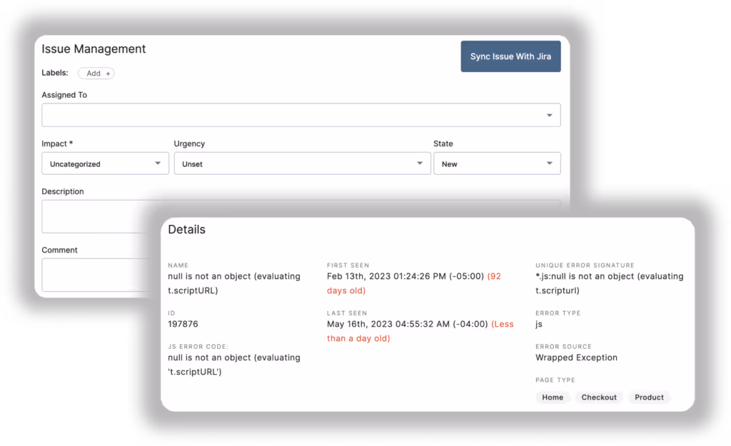Expand the Impact dropdown showing Uncategorized
The height and width of the screenshot is (446, 731).
[104, 163]
